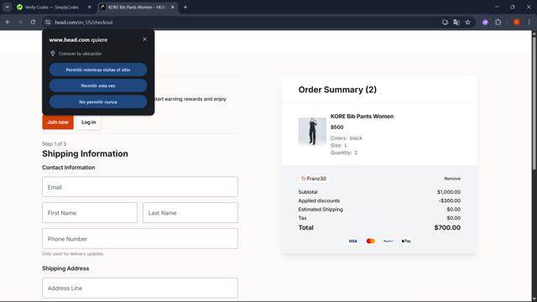The height and width of the screenshot is (302, 537).
Task: Switch to the Verify Codes SimplyCodes tab
Action: click(51, 7)
